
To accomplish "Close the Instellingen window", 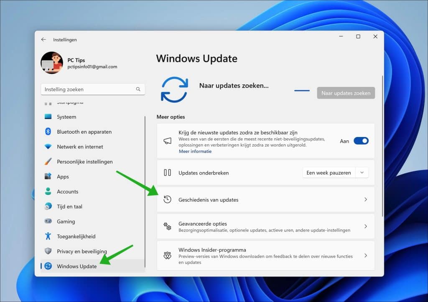I will pyautogui.click(x=375, y=37).
